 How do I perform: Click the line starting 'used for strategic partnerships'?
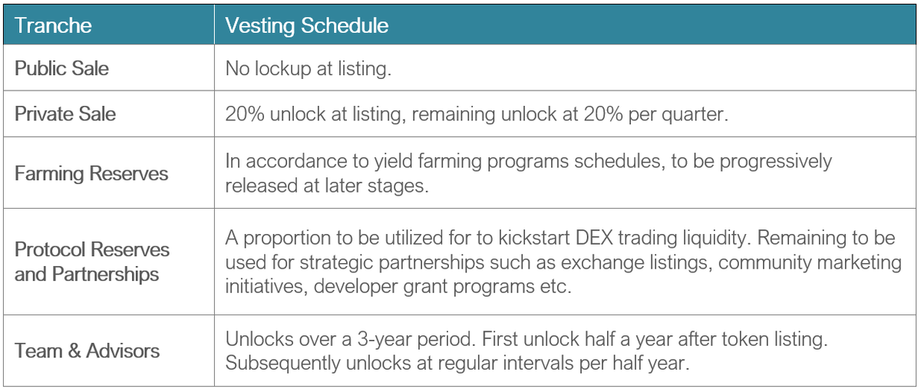tap(563, 262)
